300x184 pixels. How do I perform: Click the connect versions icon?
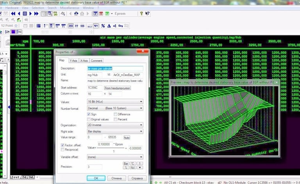pos(63,14)
